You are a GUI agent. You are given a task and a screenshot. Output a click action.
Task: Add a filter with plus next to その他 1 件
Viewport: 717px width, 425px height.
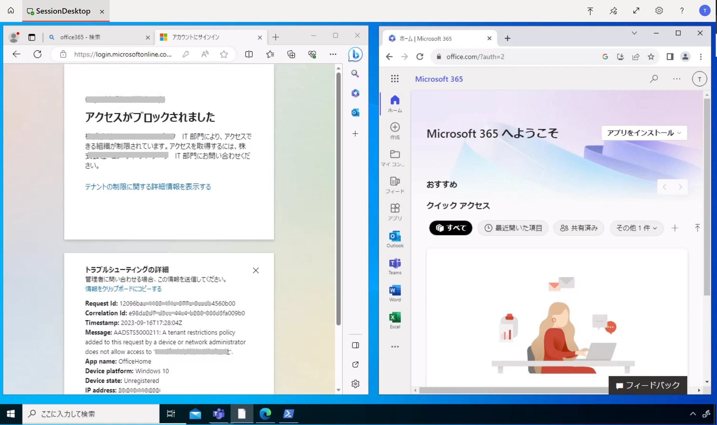point(675,228)
